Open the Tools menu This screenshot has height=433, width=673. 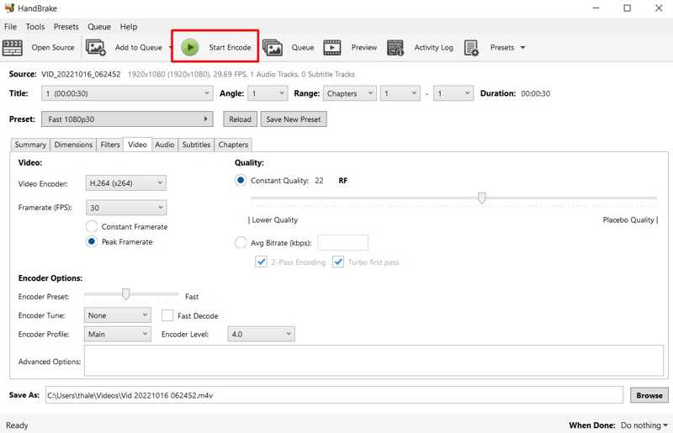click(x=35, y=27)
